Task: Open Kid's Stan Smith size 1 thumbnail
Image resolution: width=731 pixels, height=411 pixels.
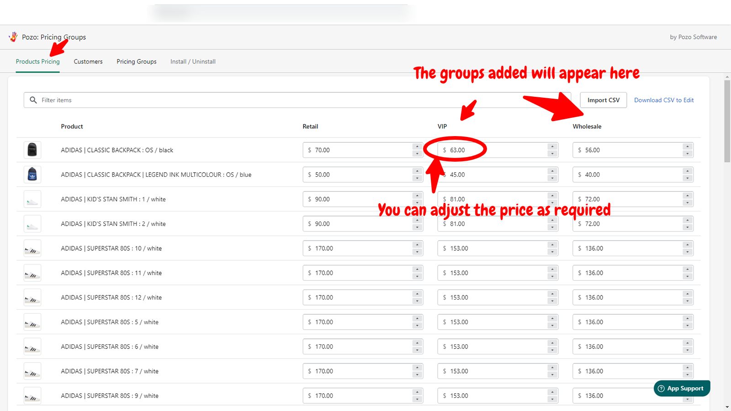Action: point(32,199)
